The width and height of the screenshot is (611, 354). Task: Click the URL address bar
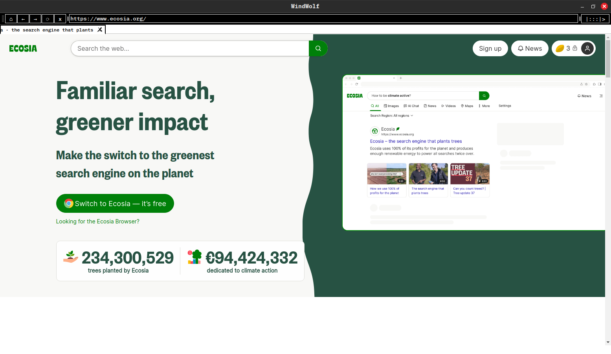(x=323, y=18)
